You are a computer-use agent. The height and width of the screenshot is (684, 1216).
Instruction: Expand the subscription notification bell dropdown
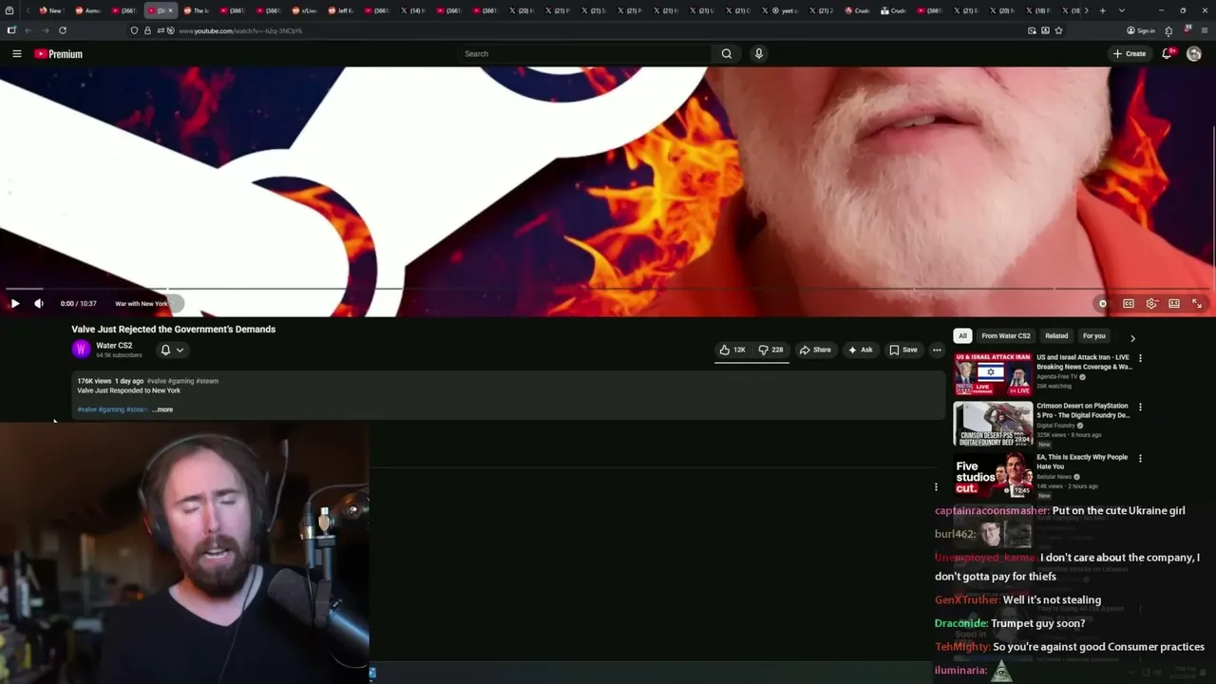[172, 350]
